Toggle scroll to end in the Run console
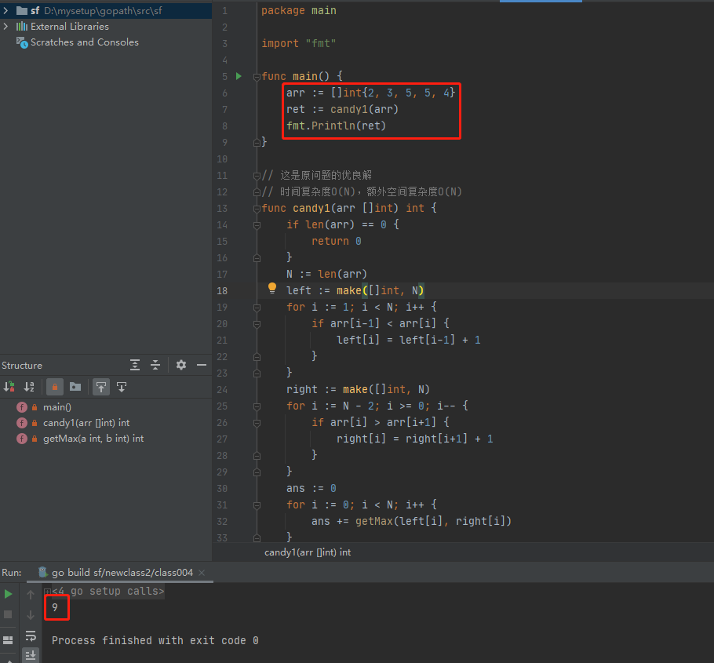This screenshot has width=714, height=663. point(31,655)
